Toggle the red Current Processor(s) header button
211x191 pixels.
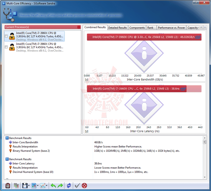[79, 27]
